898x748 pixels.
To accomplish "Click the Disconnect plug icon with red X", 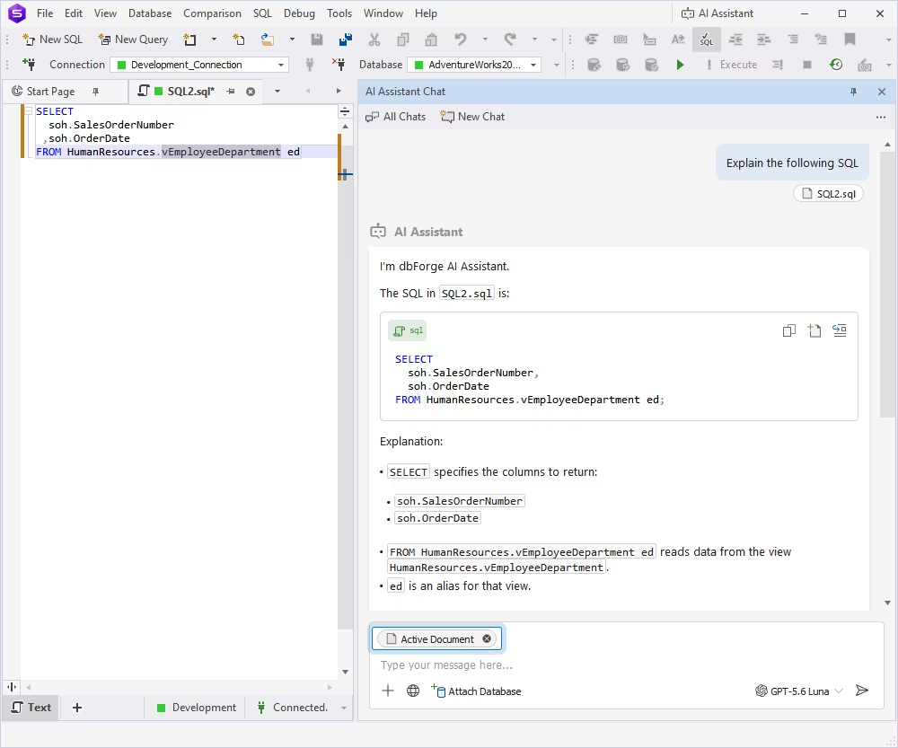I will pyautogui.click(x=339, y=64).
